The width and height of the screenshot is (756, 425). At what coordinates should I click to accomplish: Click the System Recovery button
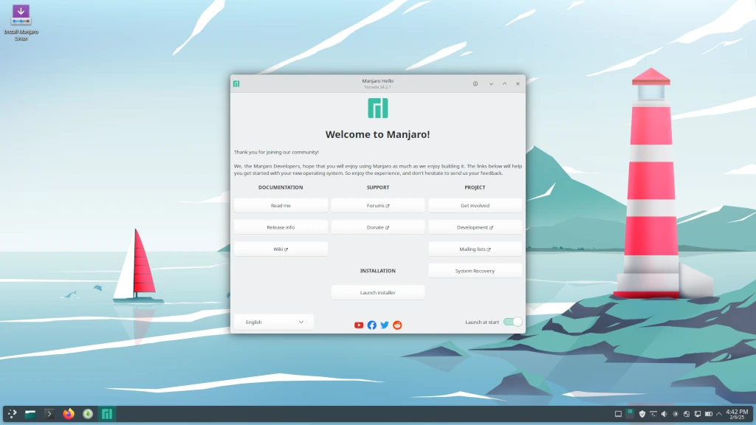click(475, 271)
